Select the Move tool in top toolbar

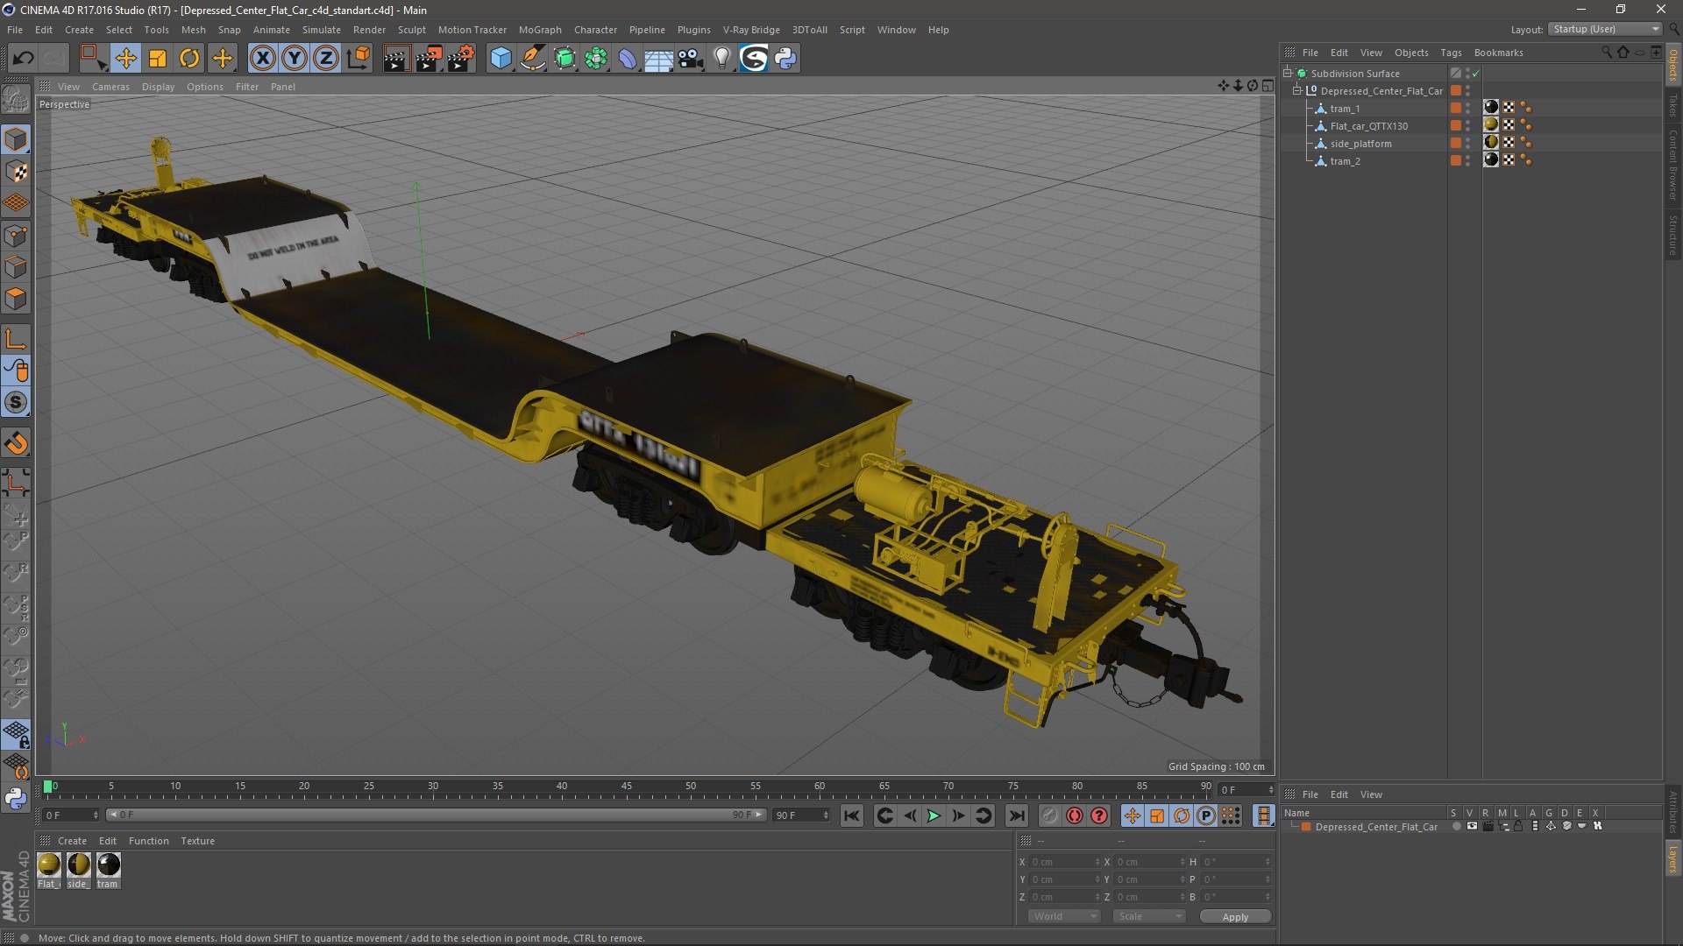(125, 59)
